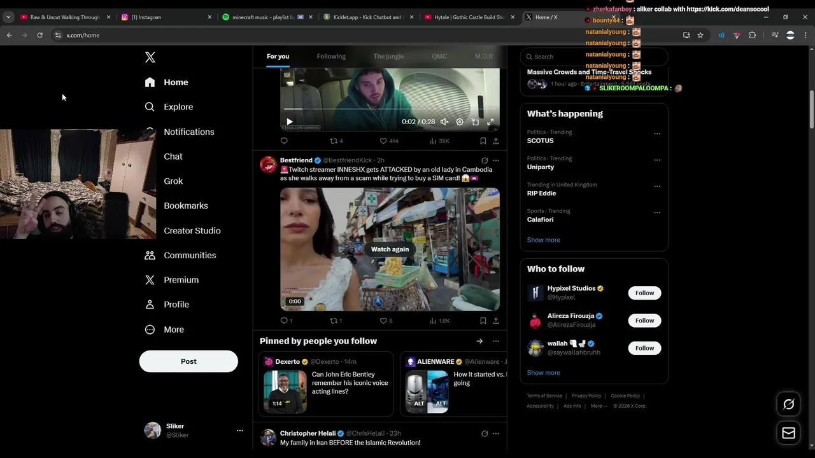Viewport: 815px width, 458px height.
Task: Open Bestfriend profile avatar
Action: coord(268,165)
